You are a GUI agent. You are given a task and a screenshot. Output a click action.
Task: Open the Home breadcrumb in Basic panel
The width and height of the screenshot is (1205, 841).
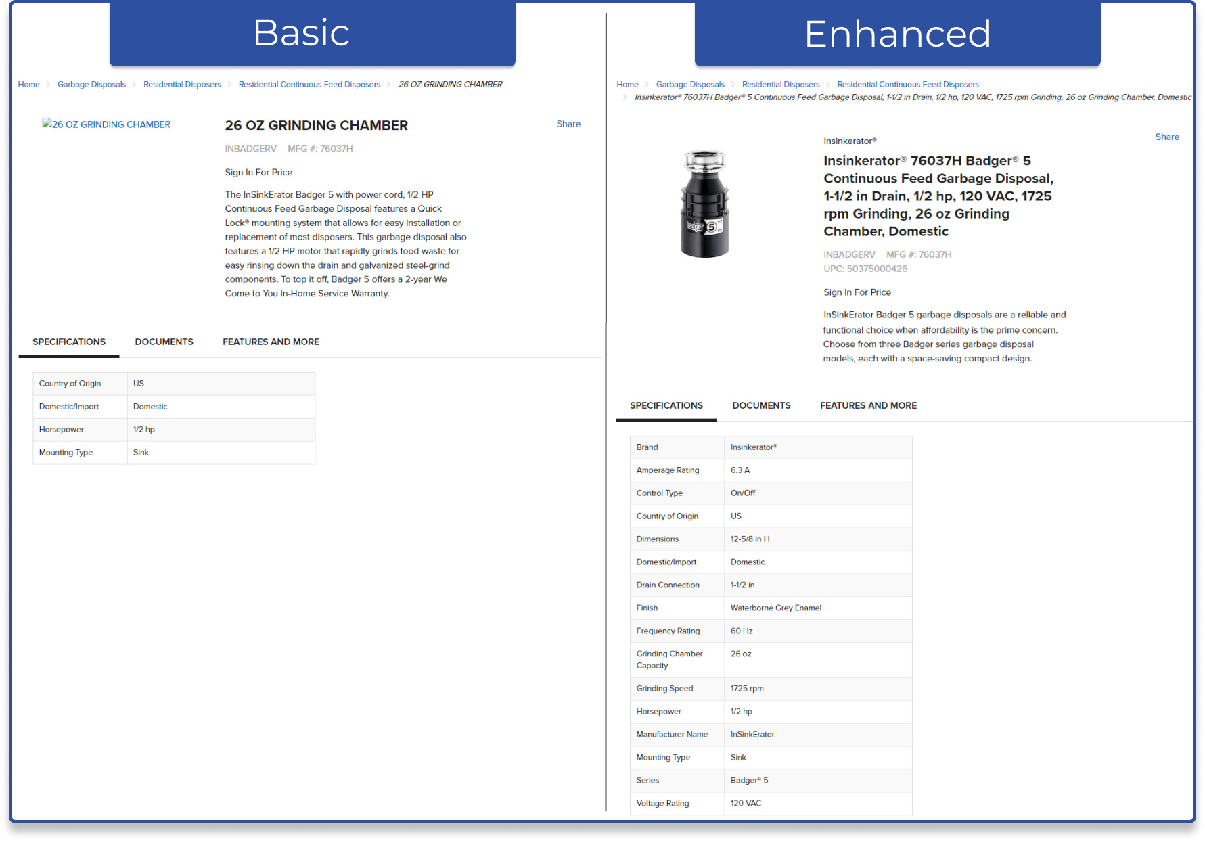pyautogui.click(x=28, y=85)
